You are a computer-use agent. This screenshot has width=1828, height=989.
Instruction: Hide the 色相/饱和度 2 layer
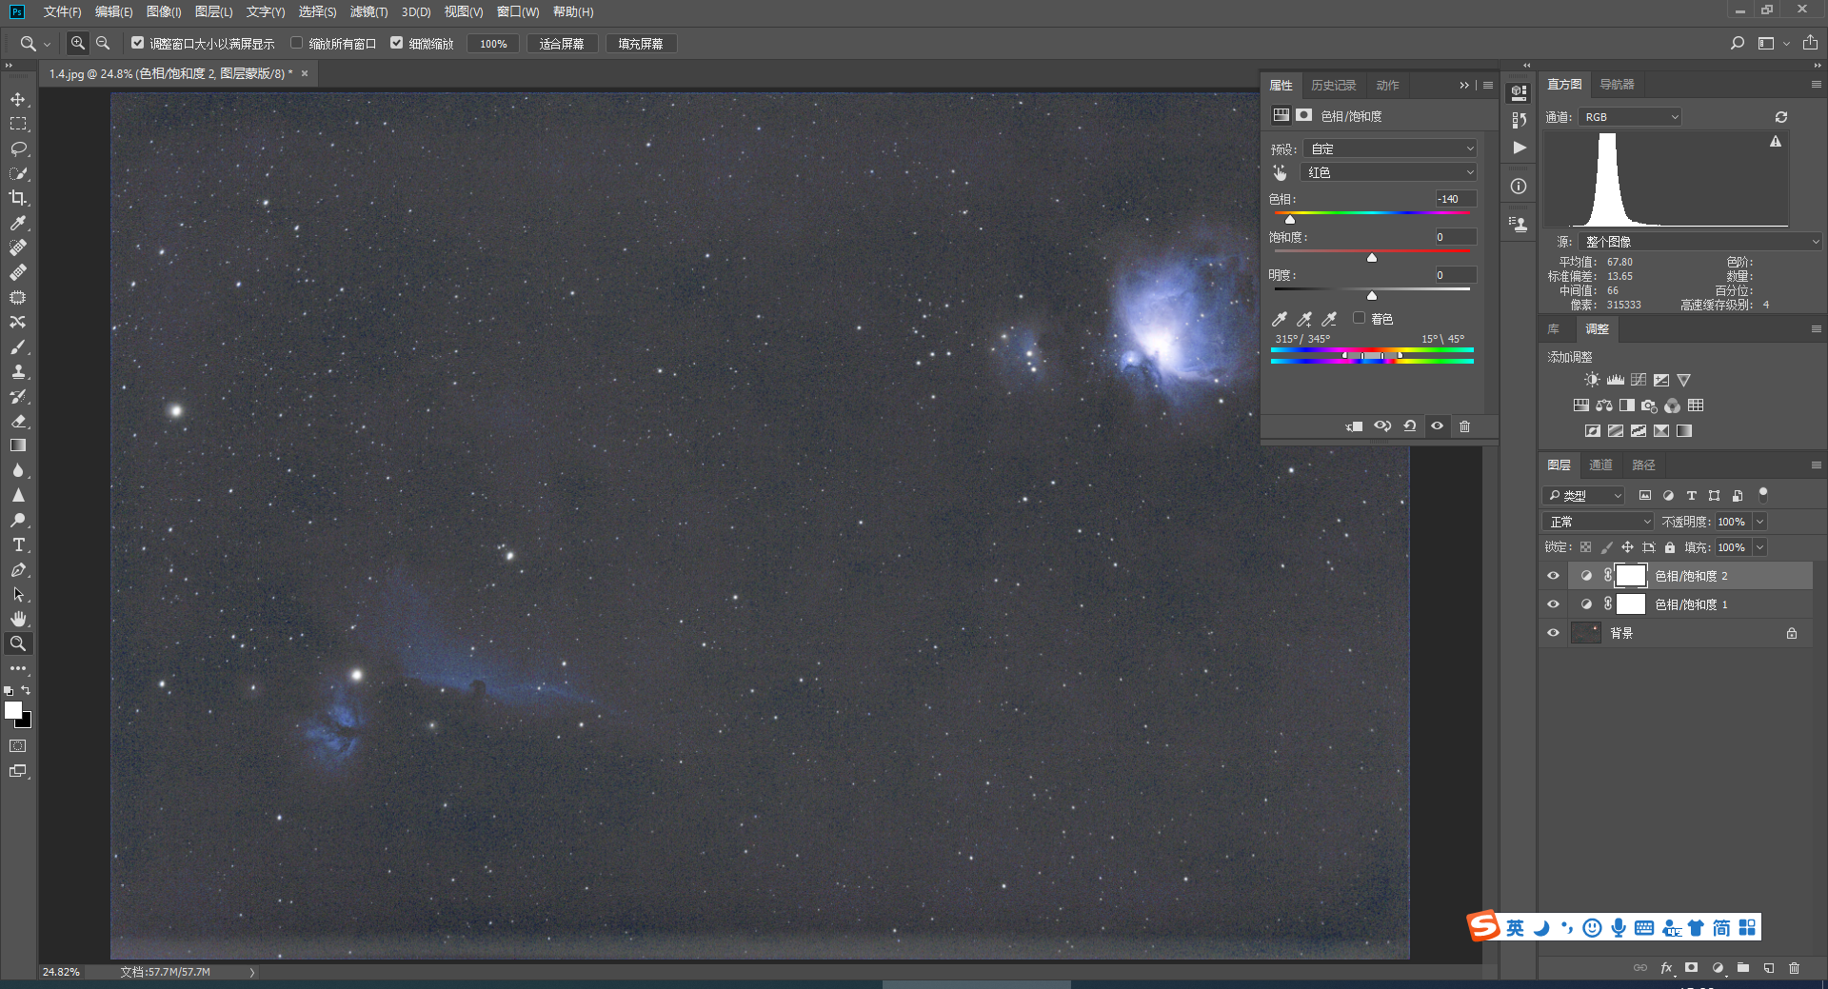tap(1553, 576)
